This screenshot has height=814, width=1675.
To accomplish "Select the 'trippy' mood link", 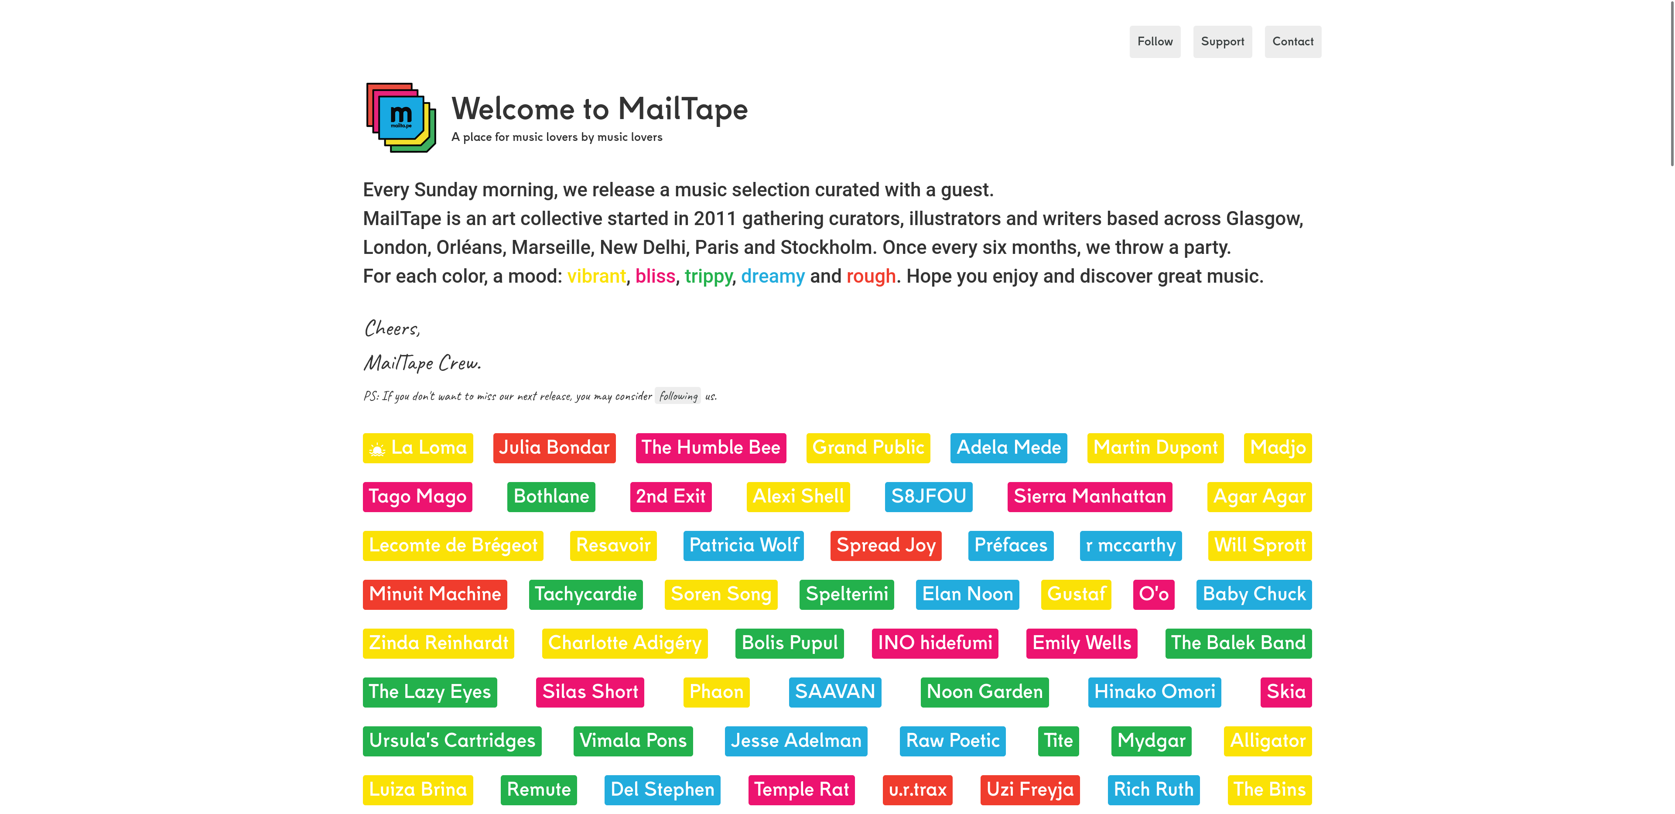I will (x=708, y=276).
